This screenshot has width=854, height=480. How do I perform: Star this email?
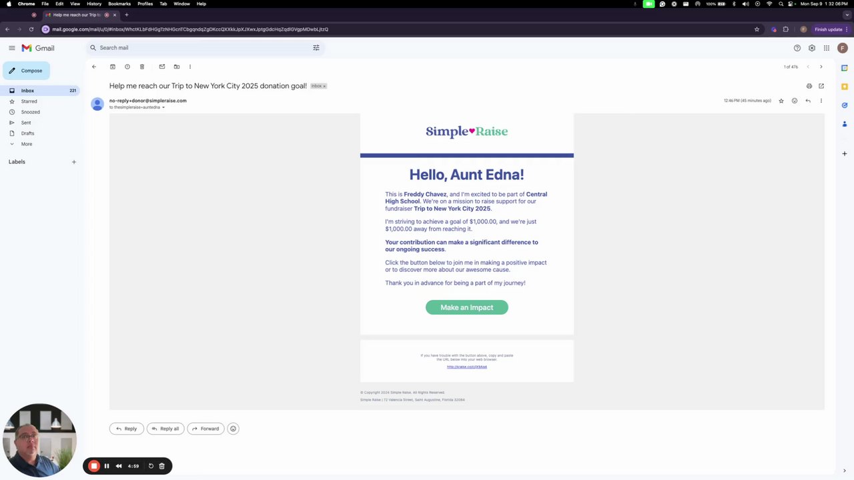point(781,101)
